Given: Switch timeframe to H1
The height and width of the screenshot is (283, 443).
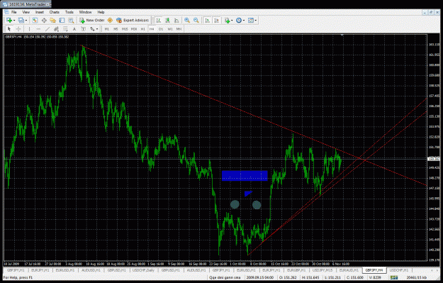Looking at the screenshot, I should (x=143, y=29).
